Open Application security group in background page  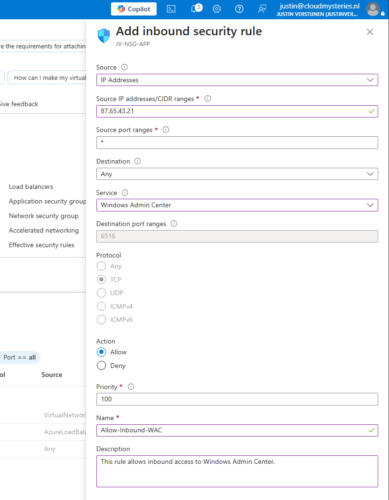[x=47, y=201]
